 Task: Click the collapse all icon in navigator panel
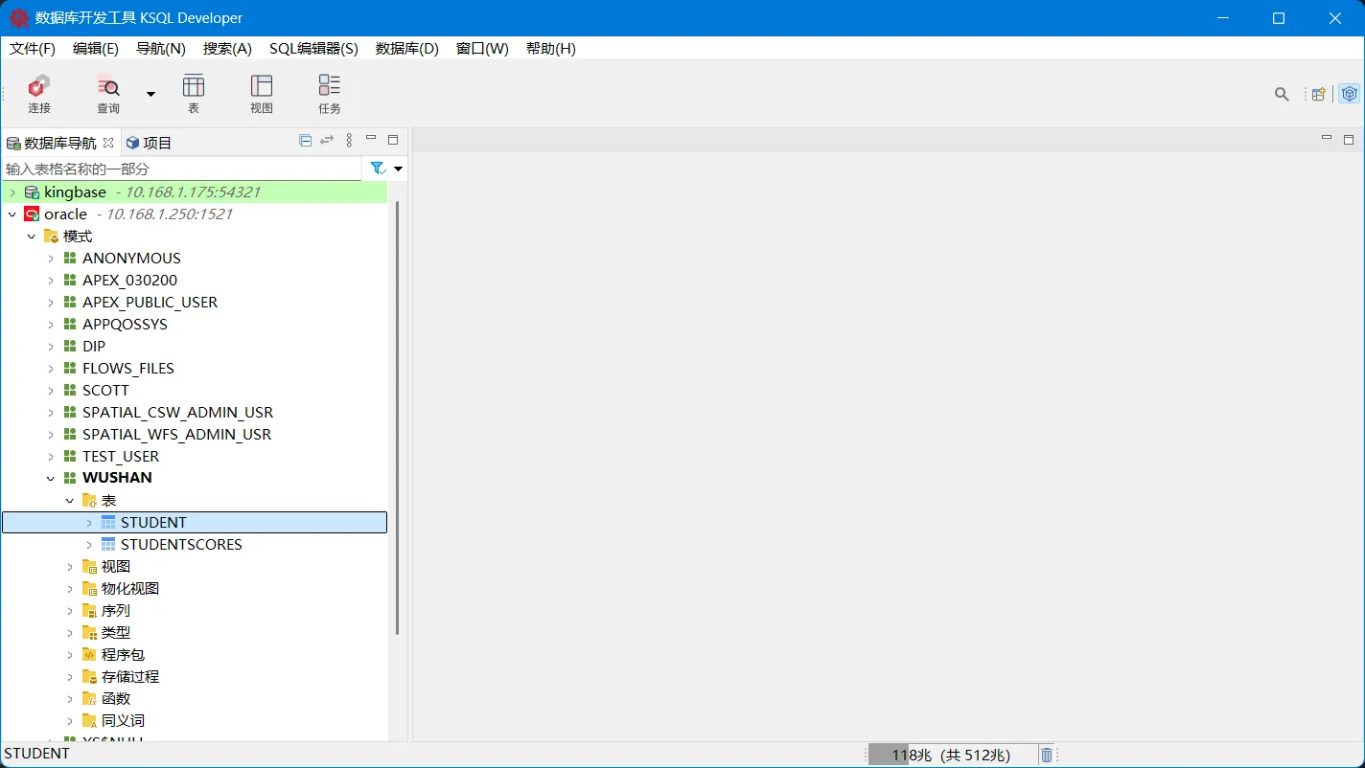point(305,141)
